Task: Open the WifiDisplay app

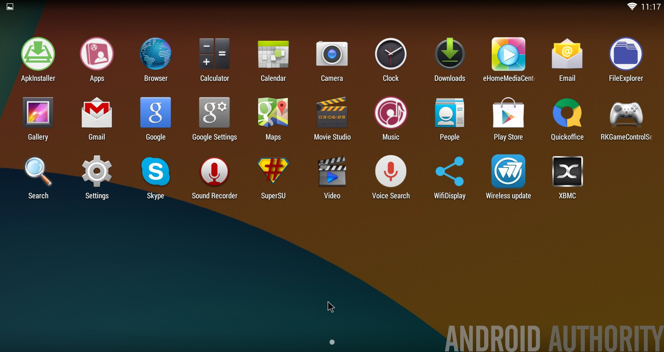Action: click(450, 171)
